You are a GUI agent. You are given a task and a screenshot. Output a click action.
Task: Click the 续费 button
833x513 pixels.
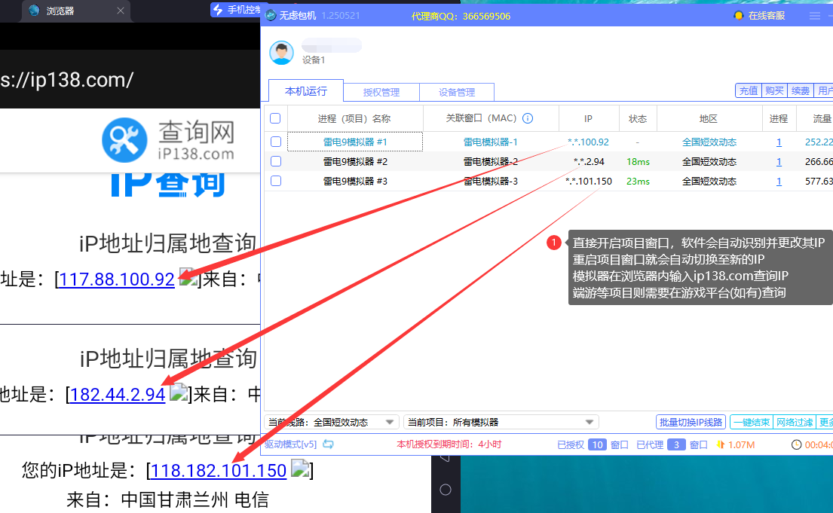tap(800, 91)
